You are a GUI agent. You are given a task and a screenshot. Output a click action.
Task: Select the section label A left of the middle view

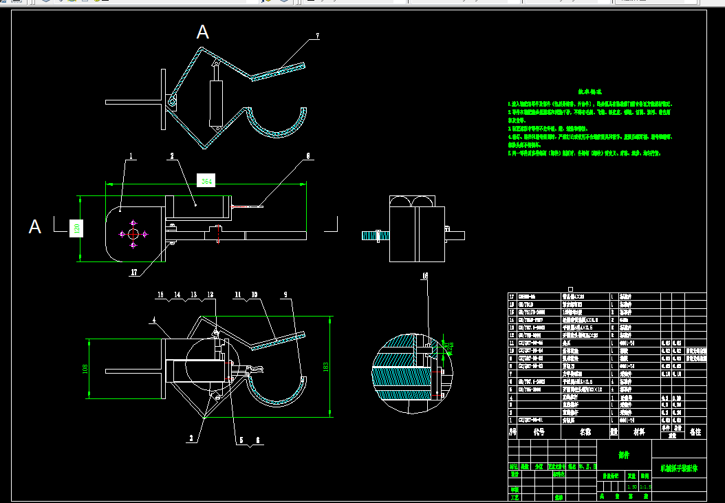point(35,227)
